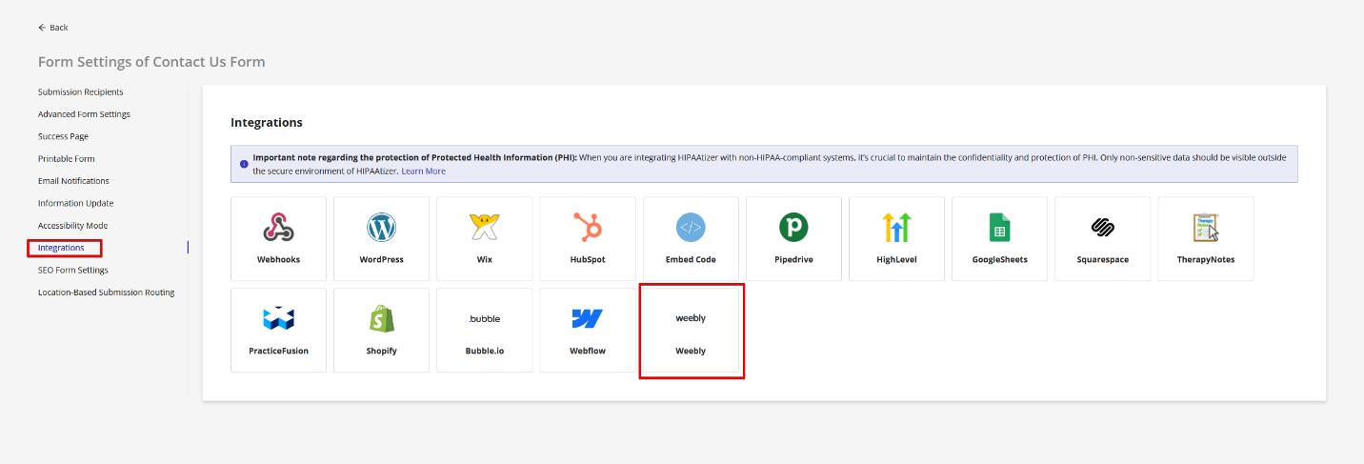Open Submission Recipients settings

coord(80,92)
